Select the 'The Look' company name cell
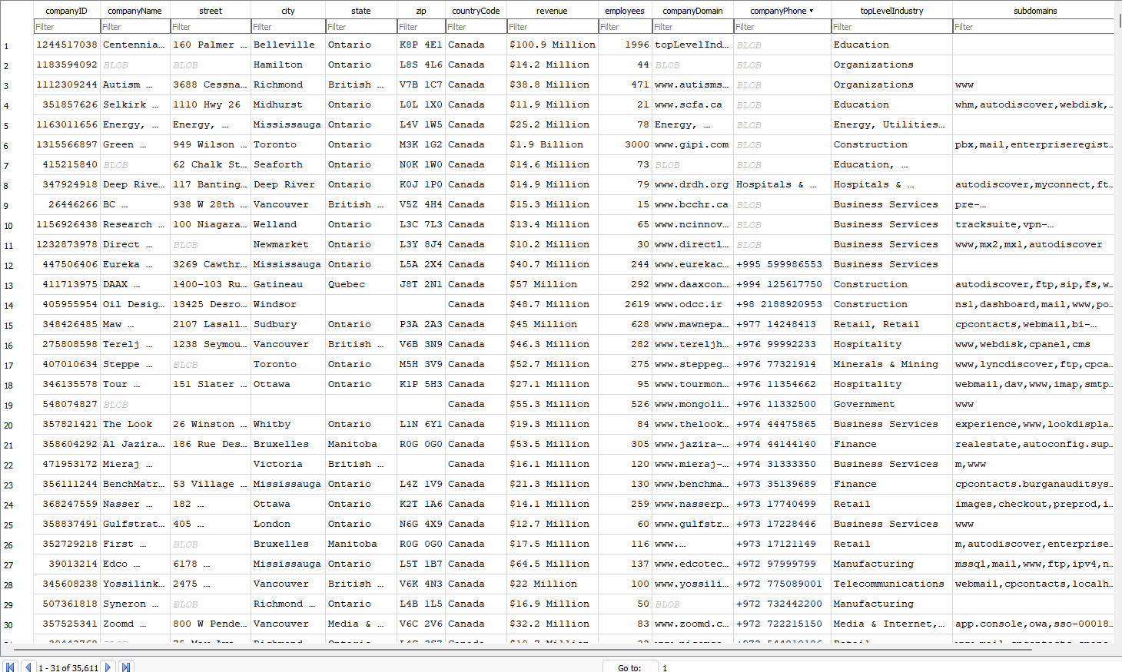The width and height of the screenshot is (1122, 672). [135, 425]
